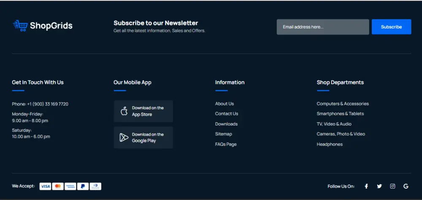
Task: Focus the Email address input field
Action: 323,27
